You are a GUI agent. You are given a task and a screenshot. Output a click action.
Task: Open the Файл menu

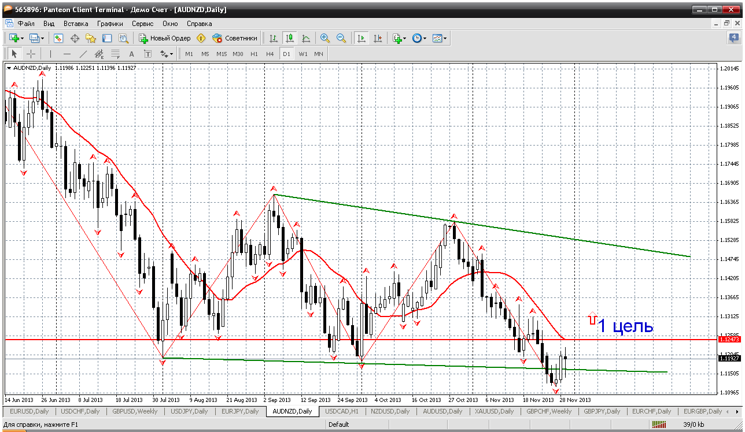coord(26,24)
